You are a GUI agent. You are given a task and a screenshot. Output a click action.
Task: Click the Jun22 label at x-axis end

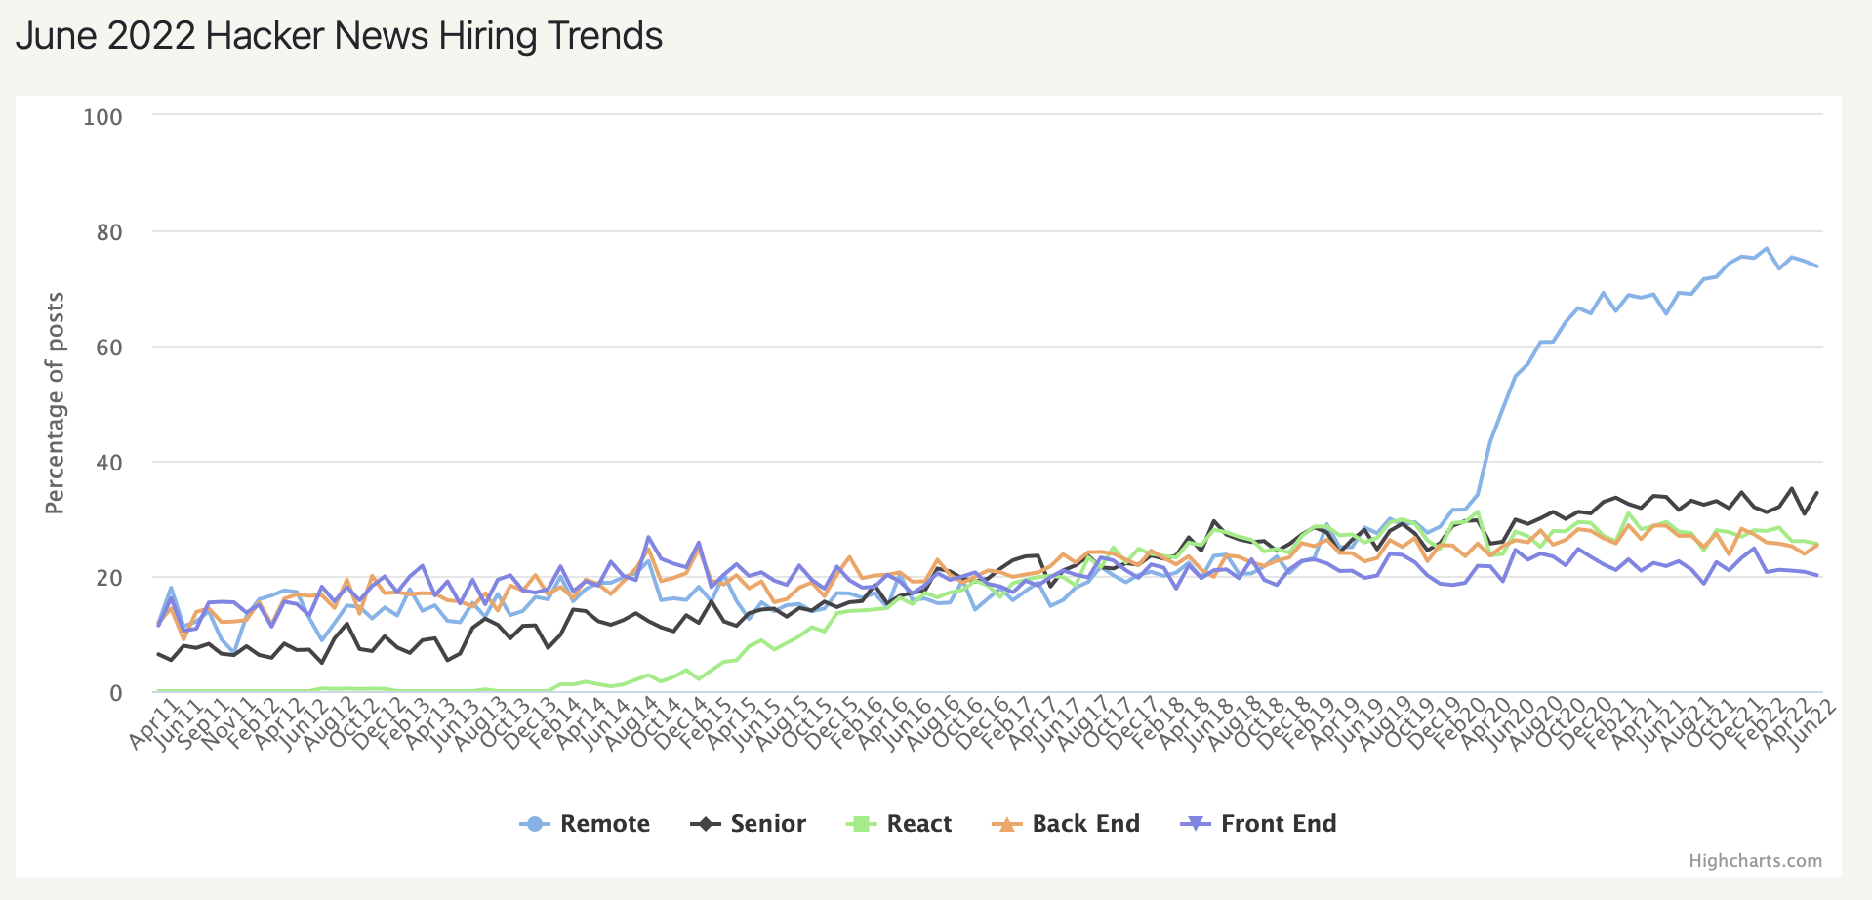point(1815,724)
